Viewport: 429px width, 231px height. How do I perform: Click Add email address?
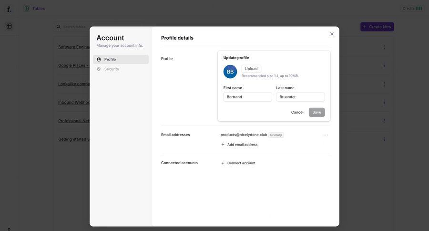239,145
